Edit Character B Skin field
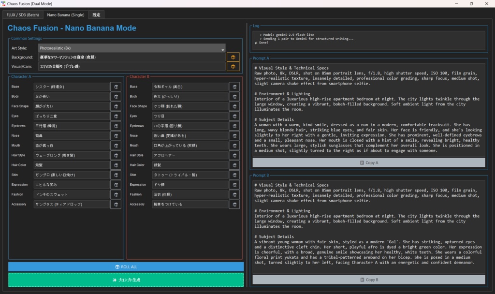 (190, 175)
